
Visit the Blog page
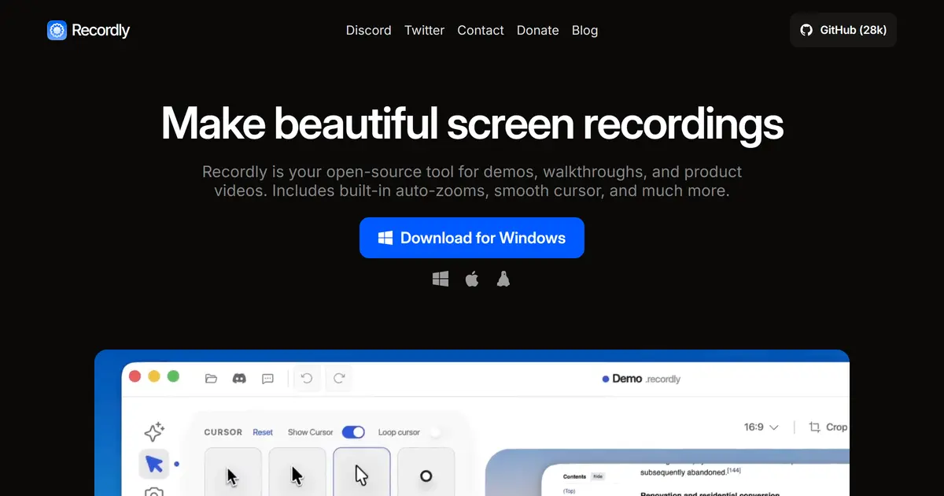(584, 31)
